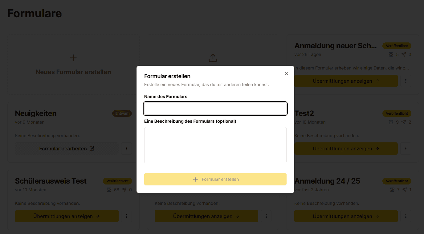This screenshot has width=424, height=234.
Task: Click the eye views icon on Anmeldung neuer Sch card
Action: pyautogui.click(x=391, y=54)
